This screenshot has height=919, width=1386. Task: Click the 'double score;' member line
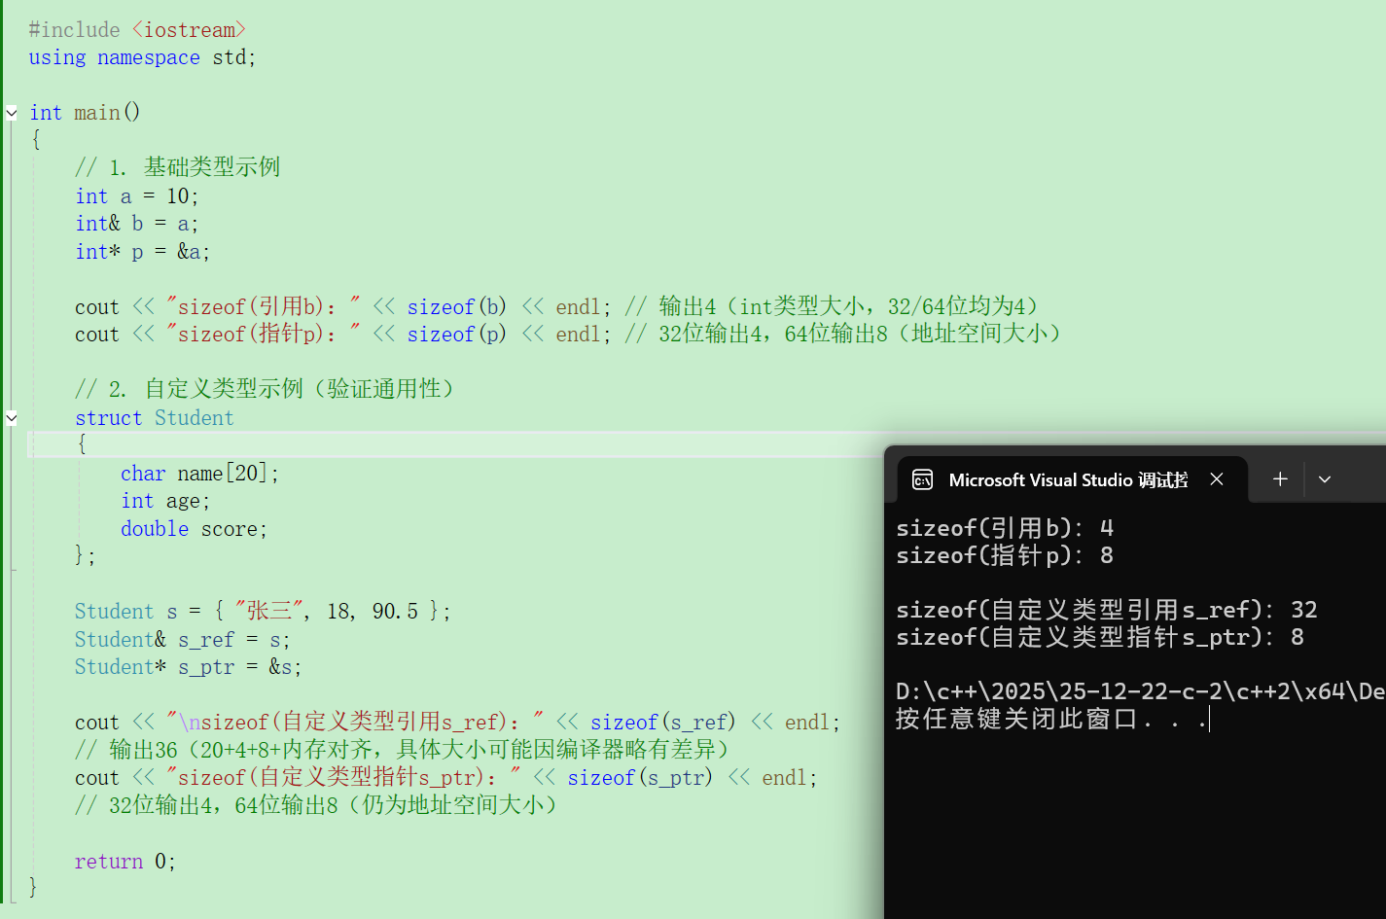point(194,529)
